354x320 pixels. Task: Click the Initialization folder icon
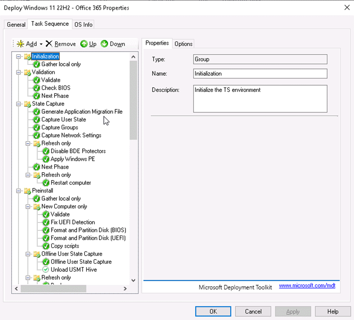coord(28,57)
